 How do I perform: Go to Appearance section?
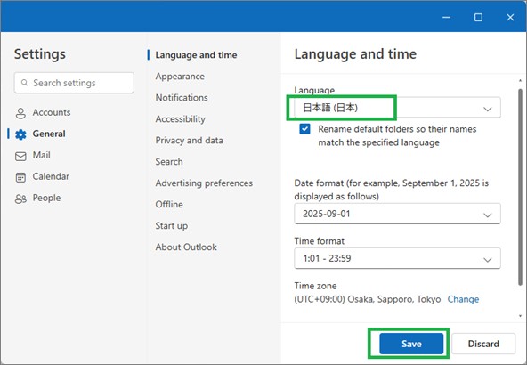[180, 77]
